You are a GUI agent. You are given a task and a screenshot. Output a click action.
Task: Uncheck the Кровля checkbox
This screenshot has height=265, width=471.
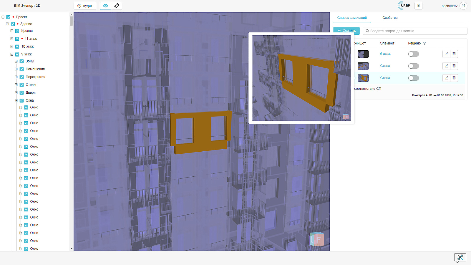(17, 31)
